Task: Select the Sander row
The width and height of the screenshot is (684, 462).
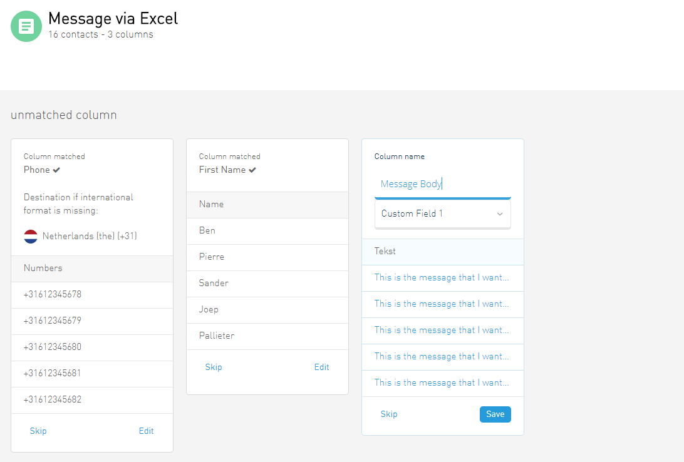Action: 267,284
